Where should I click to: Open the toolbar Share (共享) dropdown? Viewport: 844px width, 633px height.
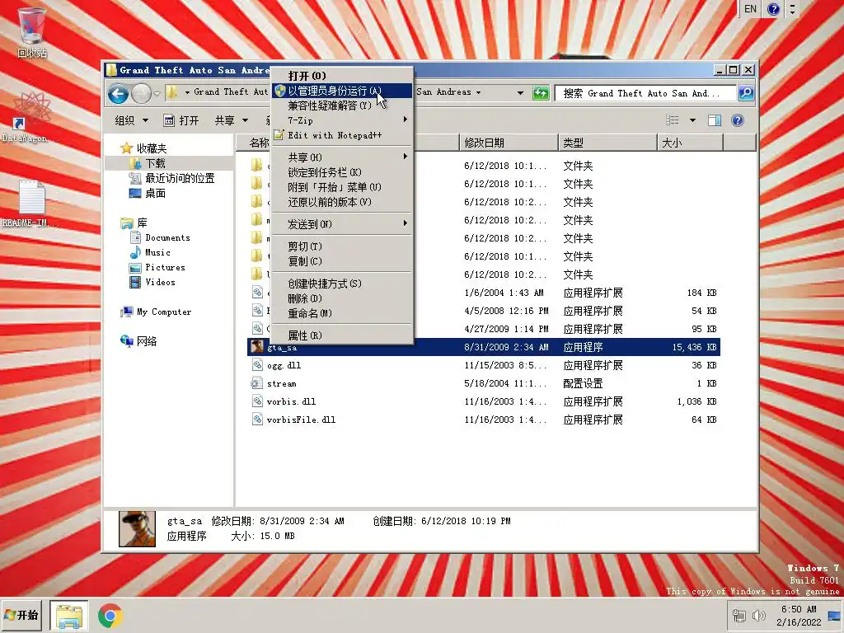click(x=232, y=120)
